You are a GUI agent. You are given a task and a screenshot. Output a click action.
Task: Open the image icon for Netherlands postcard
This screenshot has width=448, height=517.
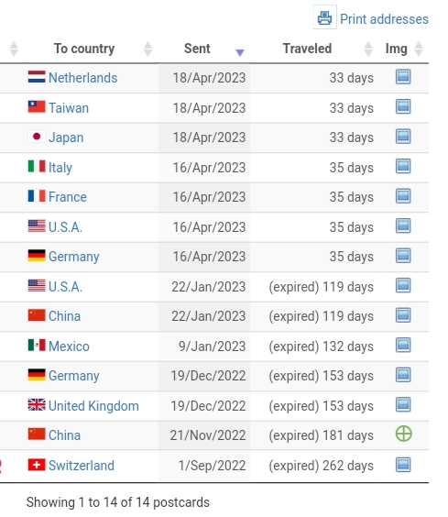point(403,77)
